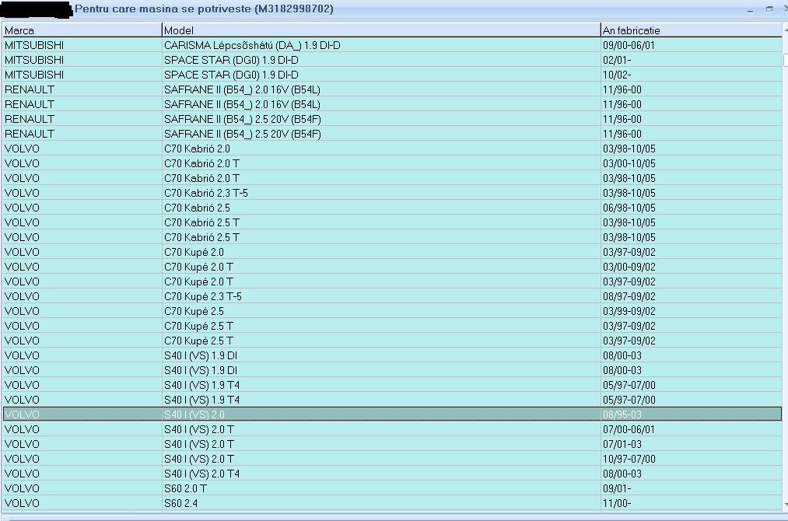The width and height of the screenshot is (788, 521).
Task: Select the CARISMA Lépcsőshátú (DA_) 1.9 DI-D cell
Action: (381, 45)
